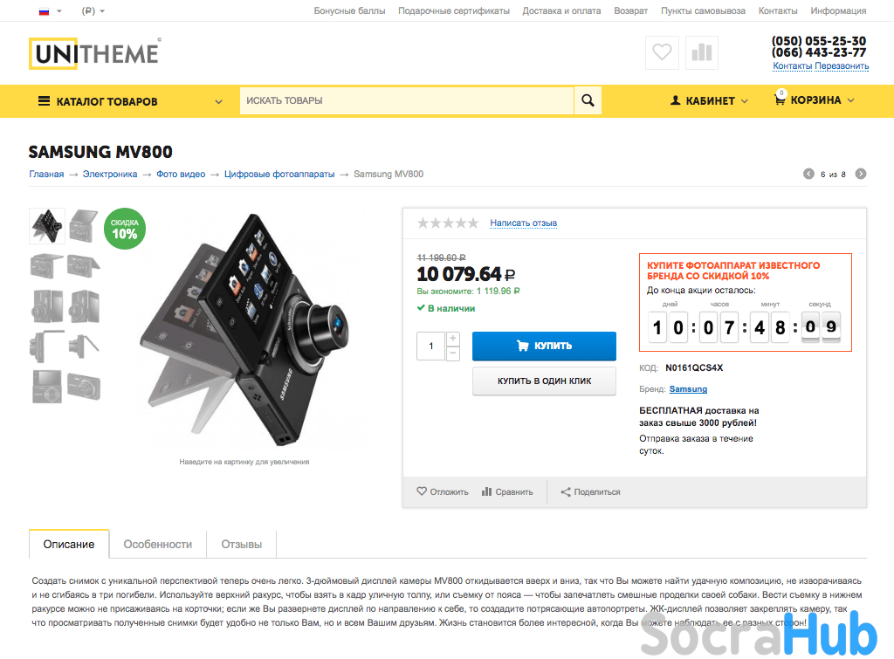
Task: Click the Поделиться share icon
Action: (566, 492)
